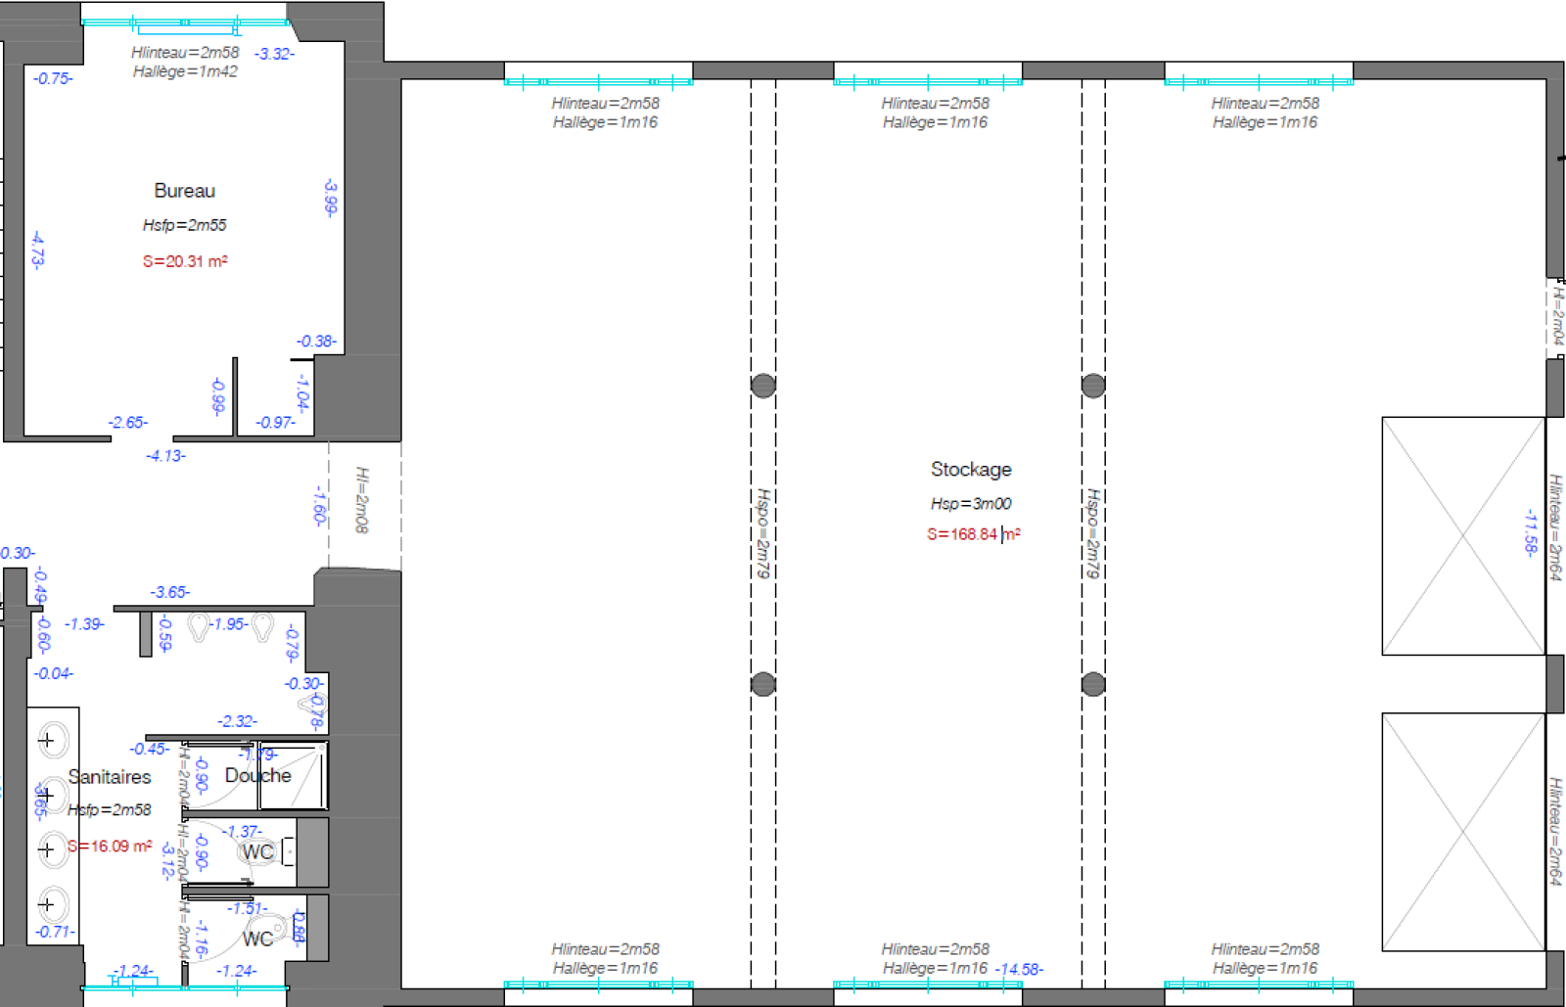Click the -14.58- dimension near bottom wall
The width and height of the screenshot is (1566, 1007).
click(x=1019, y=969)
